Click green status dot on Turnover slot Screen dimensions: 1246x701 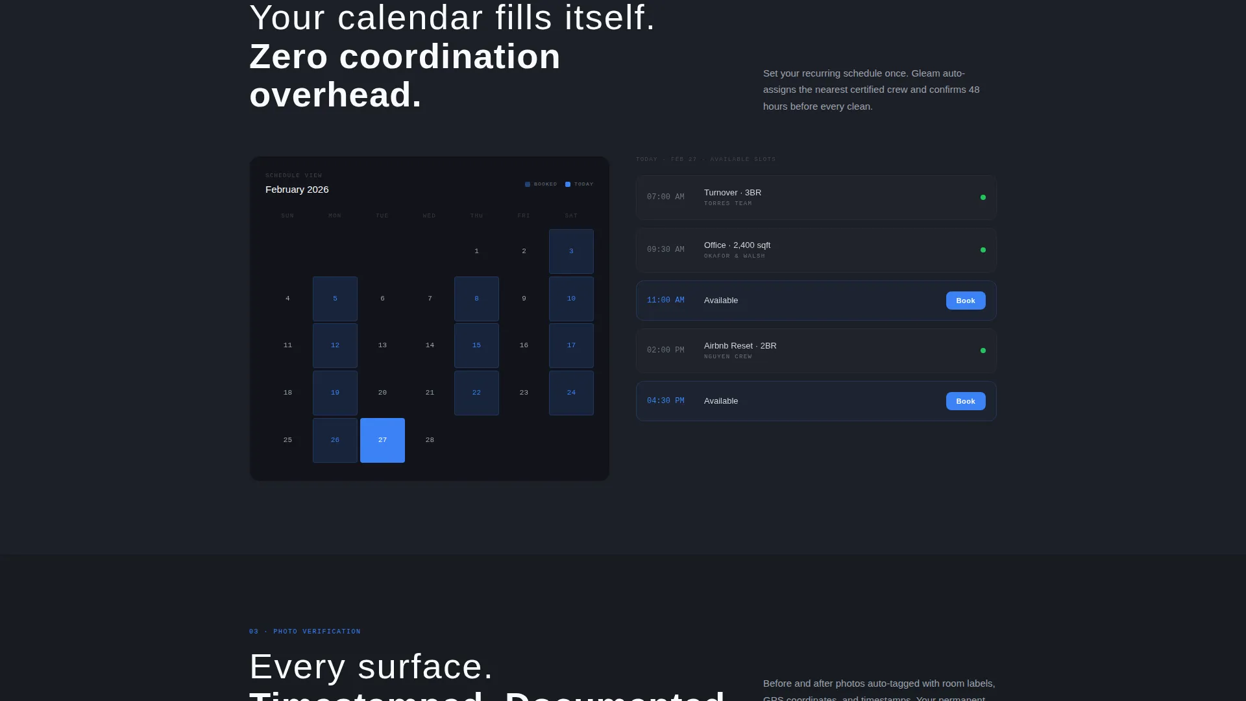pyautogui.click(x=983, y=197)
